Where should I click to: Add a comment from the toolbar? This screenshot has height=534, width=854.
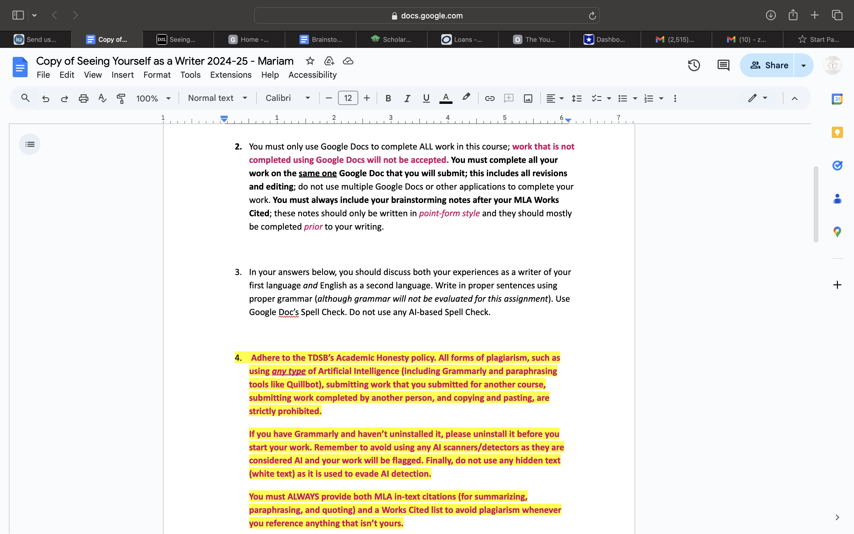tap(509, 98)
